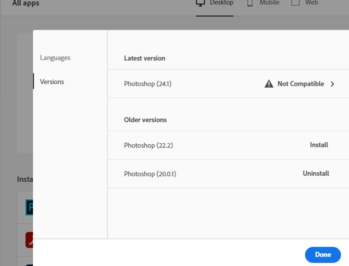Select the Photoshop (20.0.1) row text
This screenshot has width=349, height=266.
(150, 174)
